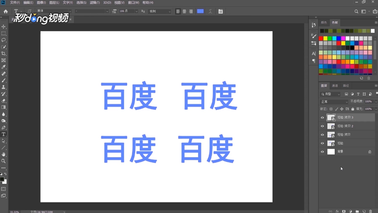This screenshot has width=378, height=213.
Task: Open the Edit Toolbar ellipsis menu
Action: [4, 168]
